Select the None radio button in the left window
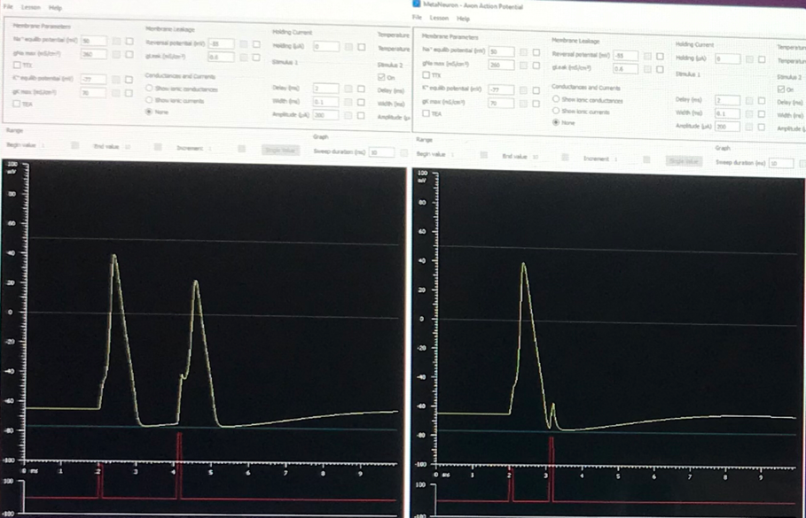 coord(149,112)
